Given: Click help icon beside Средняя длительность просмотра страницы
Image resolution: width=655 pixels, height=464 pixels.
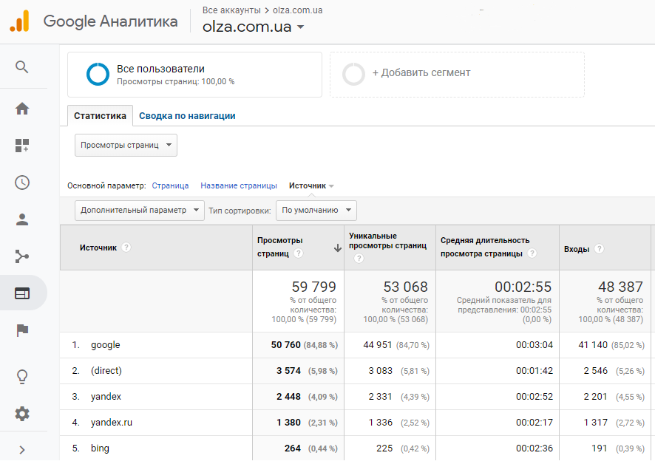Looking at the screenshot, I should pyautogui.click(x=532, y=253).
